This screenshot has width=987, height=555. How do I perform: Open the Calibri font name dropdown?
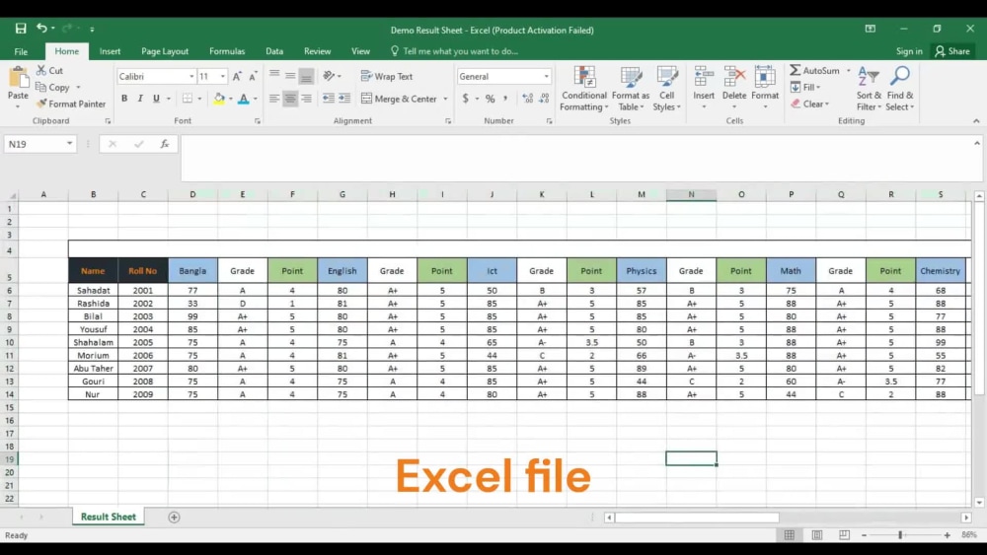coord(191,76)
